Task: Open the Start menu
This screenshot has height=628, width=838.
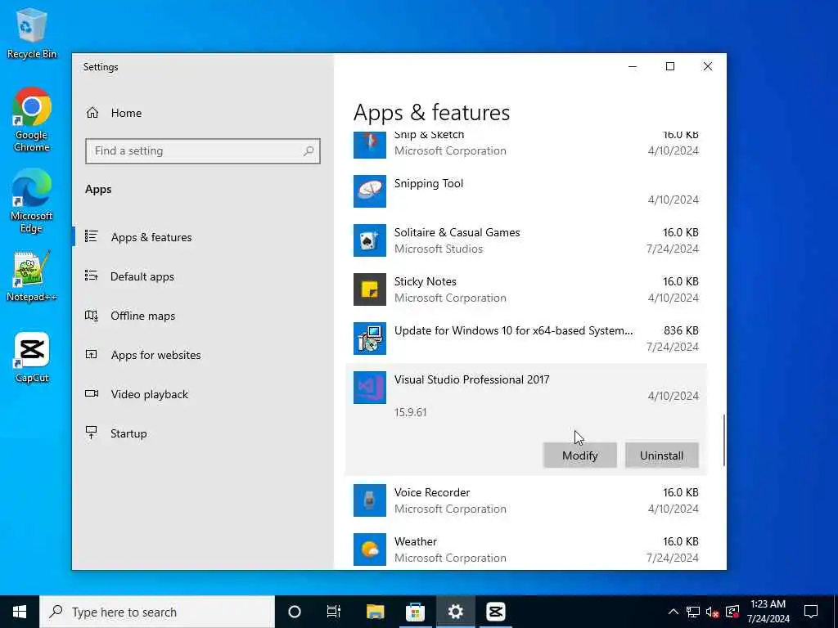Action: [20, 612]
